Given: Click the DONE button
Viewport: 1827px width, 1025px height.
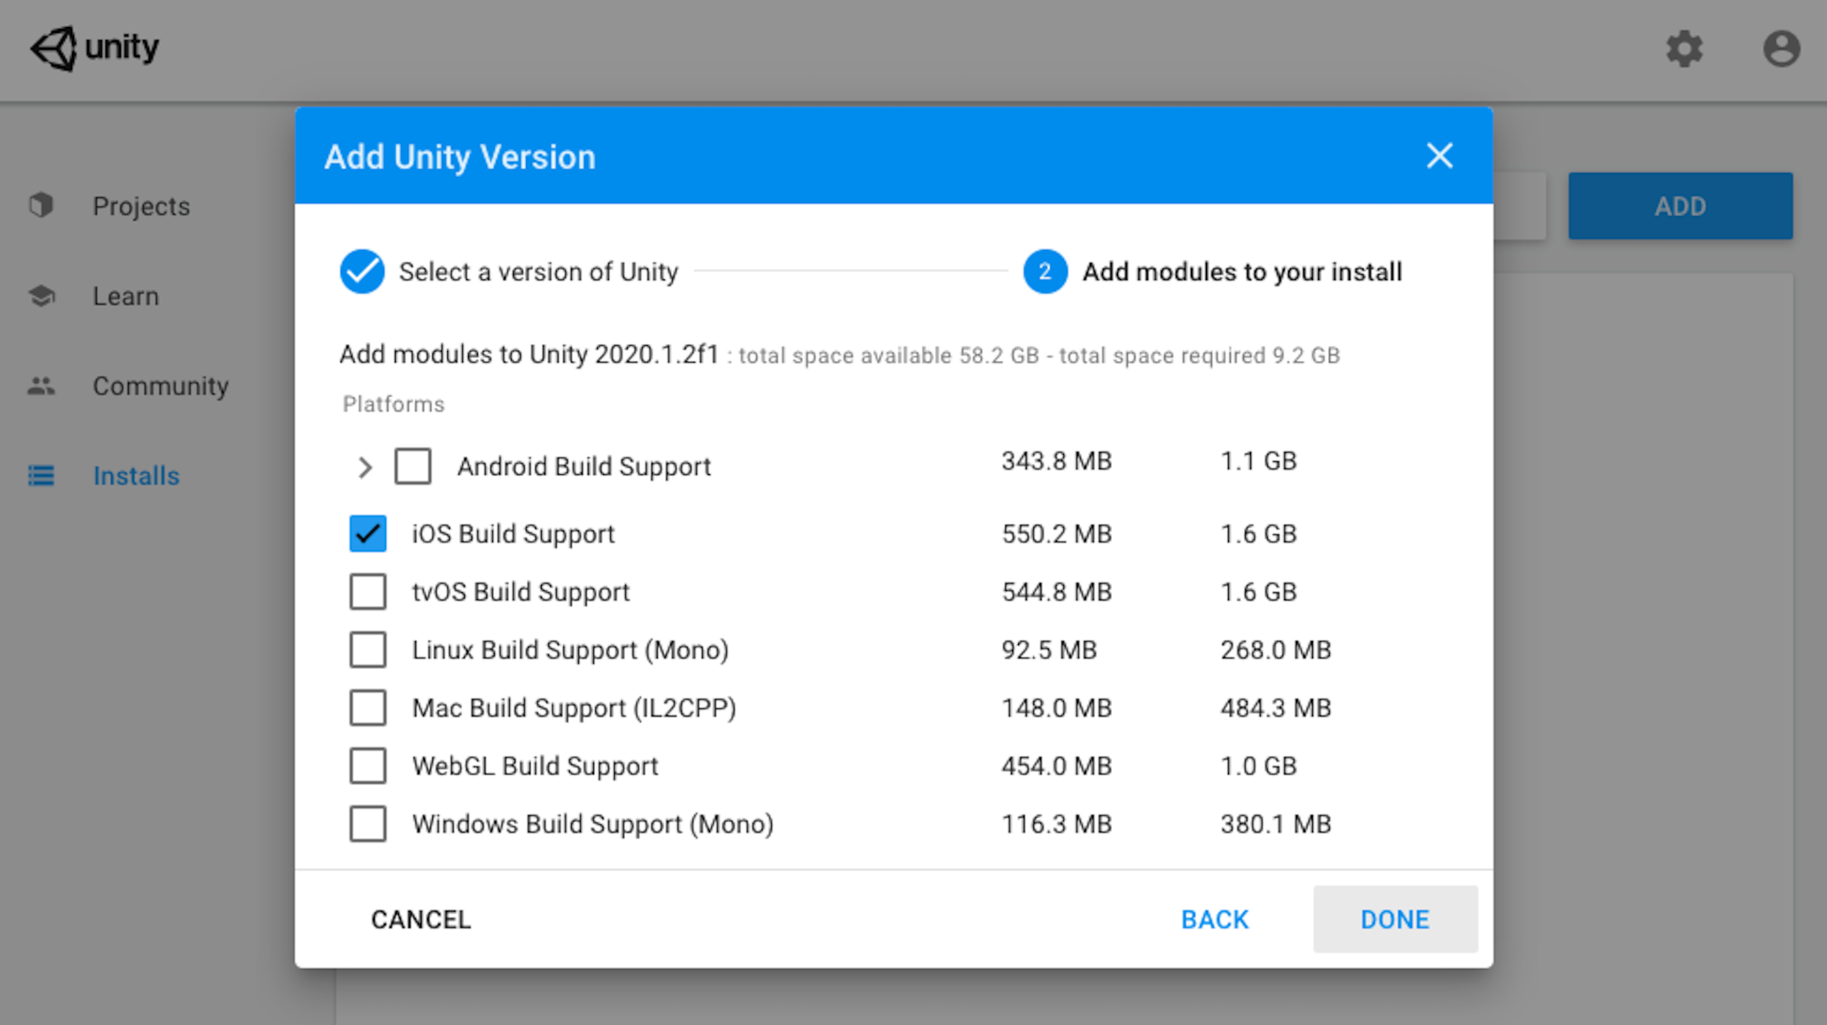Looking at the screenshot, I should point(1395,919).
